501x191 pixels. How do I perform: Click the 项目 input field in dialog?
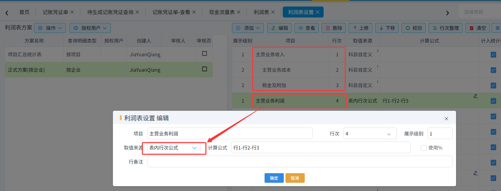tap(230, 133)
